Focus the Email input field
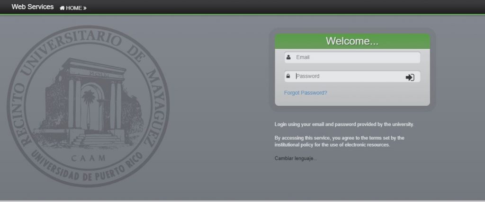 click(x=352, y=57)
